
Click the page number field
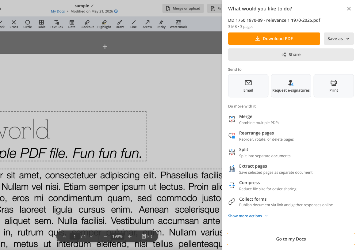[75, 236]
